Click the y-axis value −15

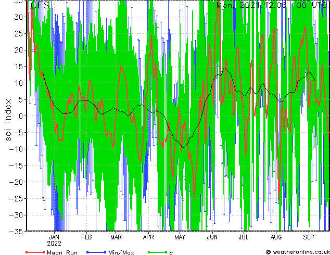(16, 165)
